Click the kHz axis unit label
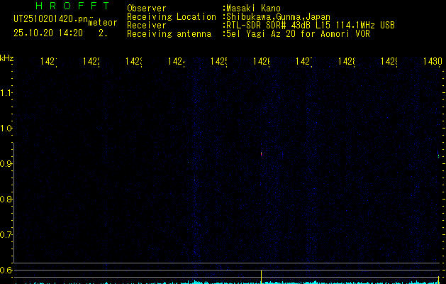The width and height of the screenshot is (446, 284). (x=6, y=58)
